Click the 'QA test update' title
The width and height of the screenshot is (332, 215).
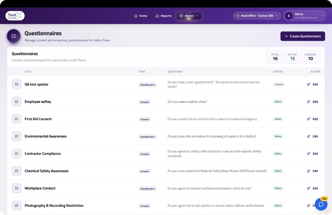tap(37, 84)
